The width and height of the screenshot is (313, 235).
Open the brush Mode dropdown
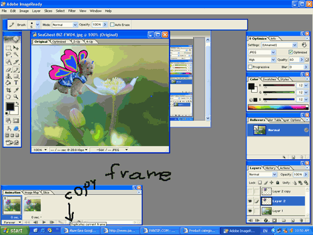click(64, 24)
